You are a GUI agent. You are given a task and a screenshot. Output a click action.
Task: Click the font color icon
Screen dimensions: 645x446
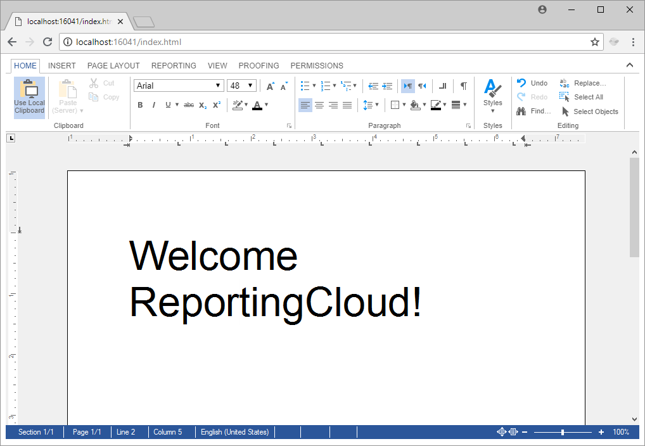click(x=257, y=105)
